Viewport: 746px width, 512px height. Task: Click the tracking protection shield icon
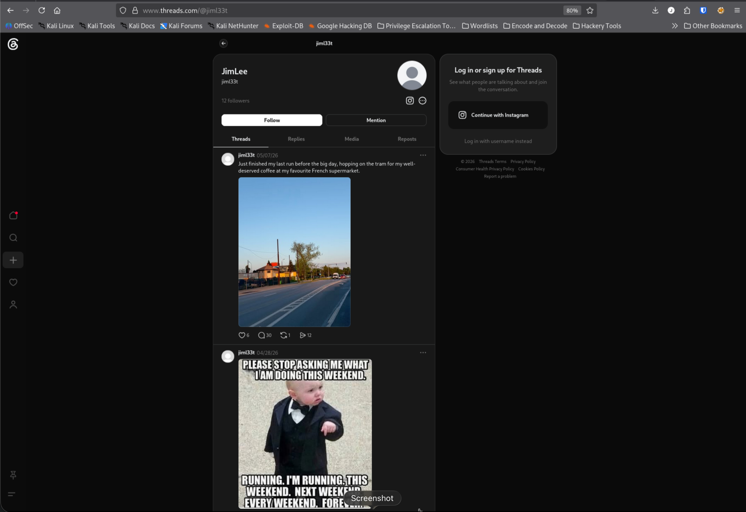point(123,11)
